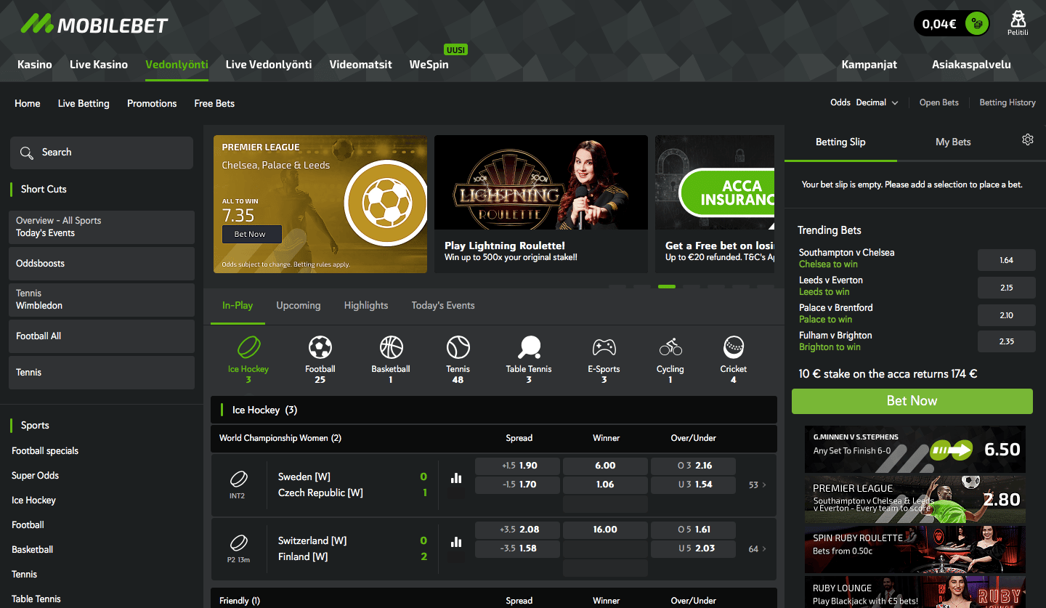Open Live Vedonlyönti menu item
Image resolution: width=1046 pixels, height=608 pixels.
269,65
